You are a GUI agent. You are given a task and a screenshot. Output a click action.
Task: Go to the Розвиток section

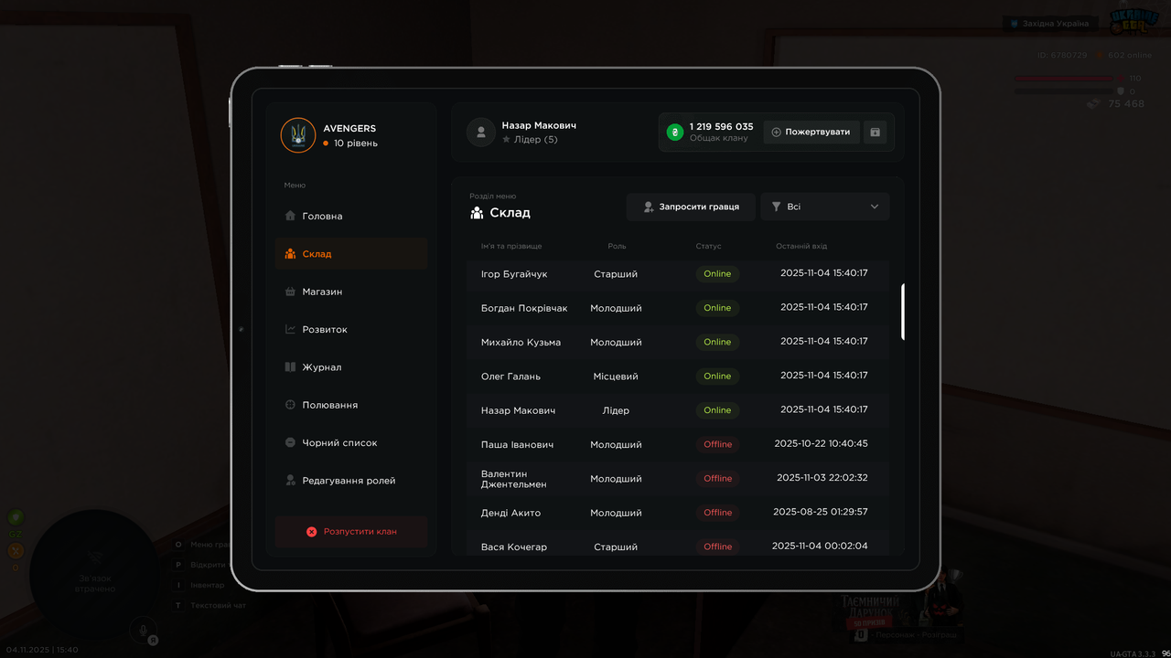350,329
